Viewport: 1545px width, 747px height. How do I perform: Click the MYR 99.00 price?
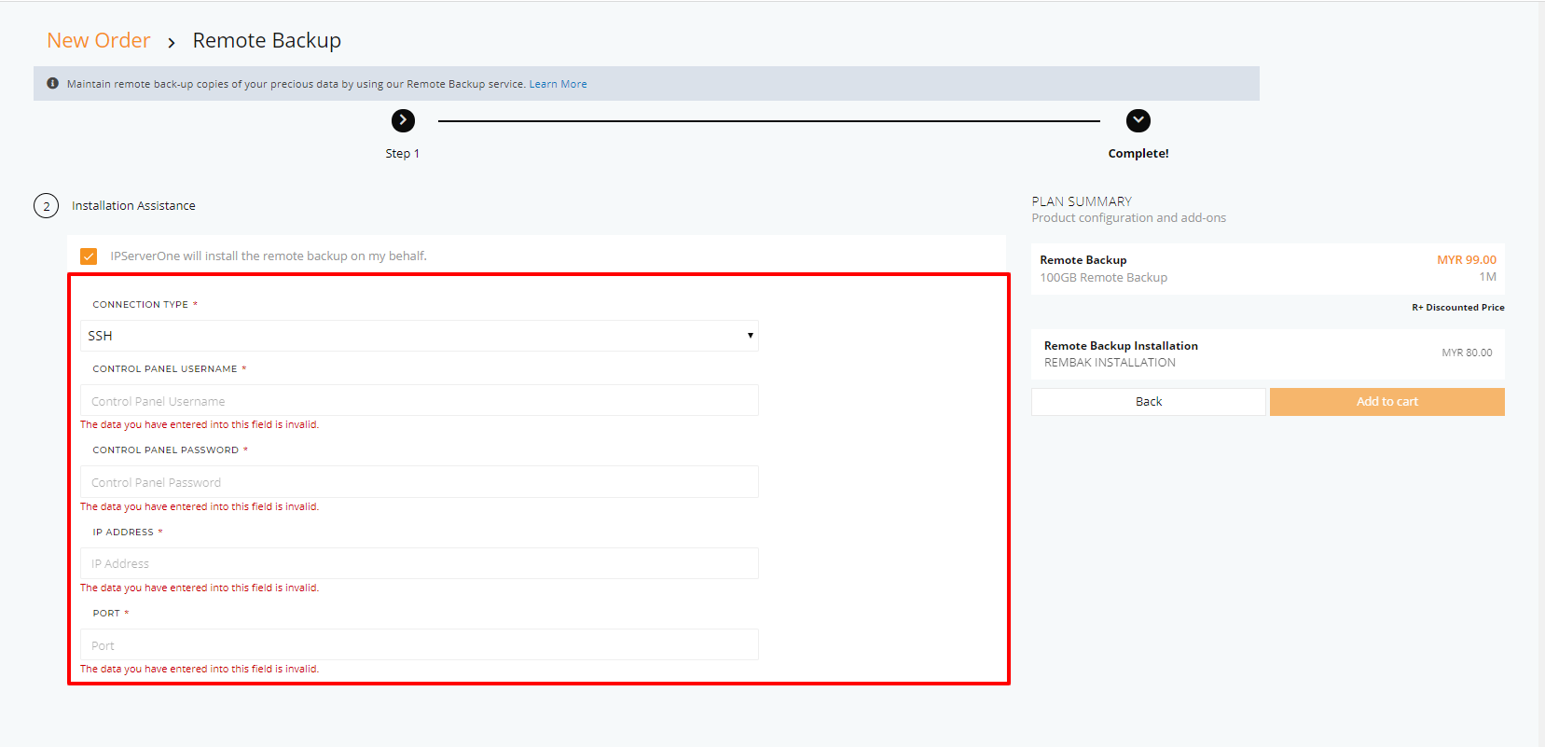coord(1467,260)
